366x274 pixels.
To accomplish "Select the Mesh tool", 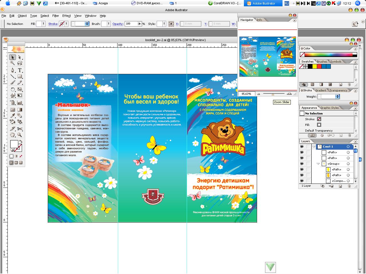I will (13, 110).
